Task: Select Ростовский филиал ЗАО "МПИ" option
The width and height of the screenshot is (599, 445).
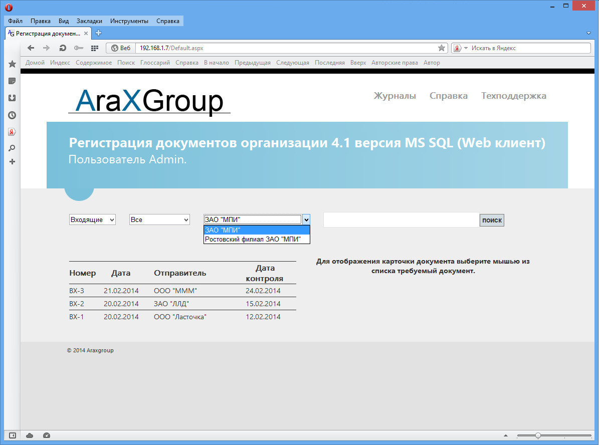Action: pyautogui.click(x=257, y=239)
